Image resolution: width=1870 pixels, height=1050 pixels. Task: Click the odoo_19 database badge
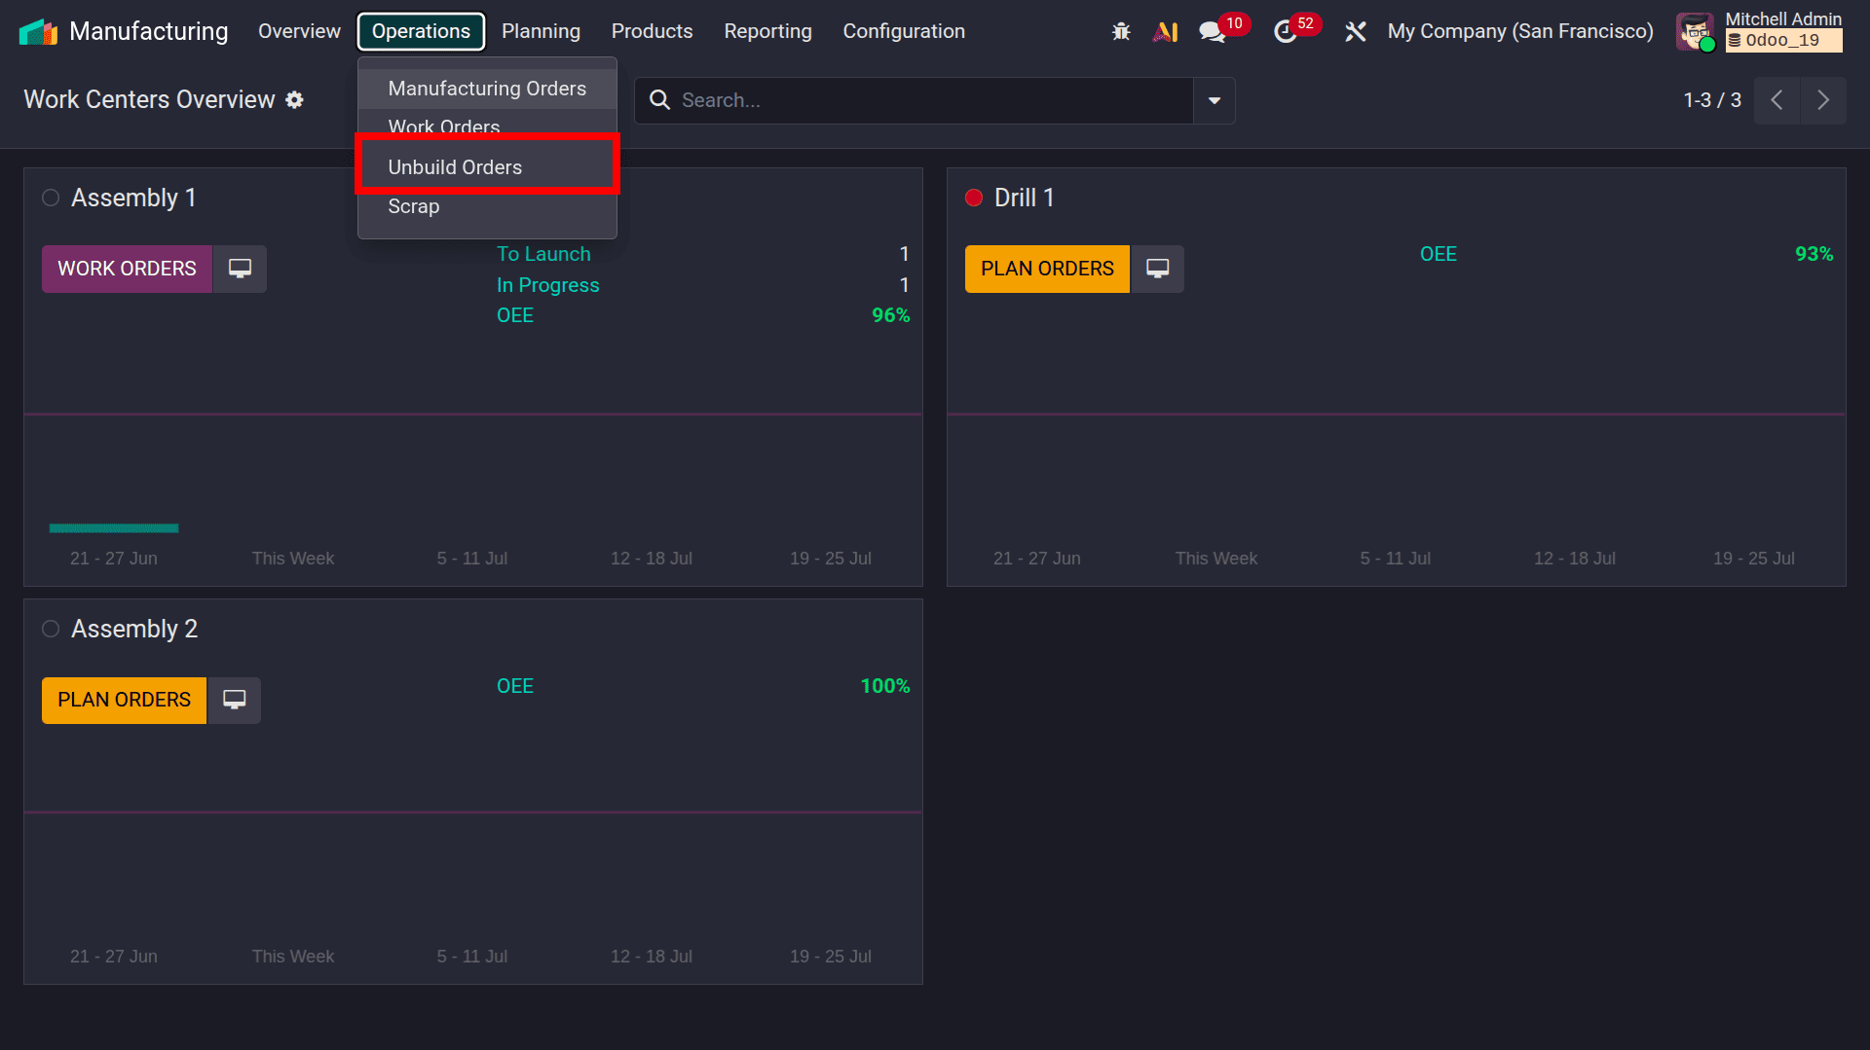coord(1783,41)
